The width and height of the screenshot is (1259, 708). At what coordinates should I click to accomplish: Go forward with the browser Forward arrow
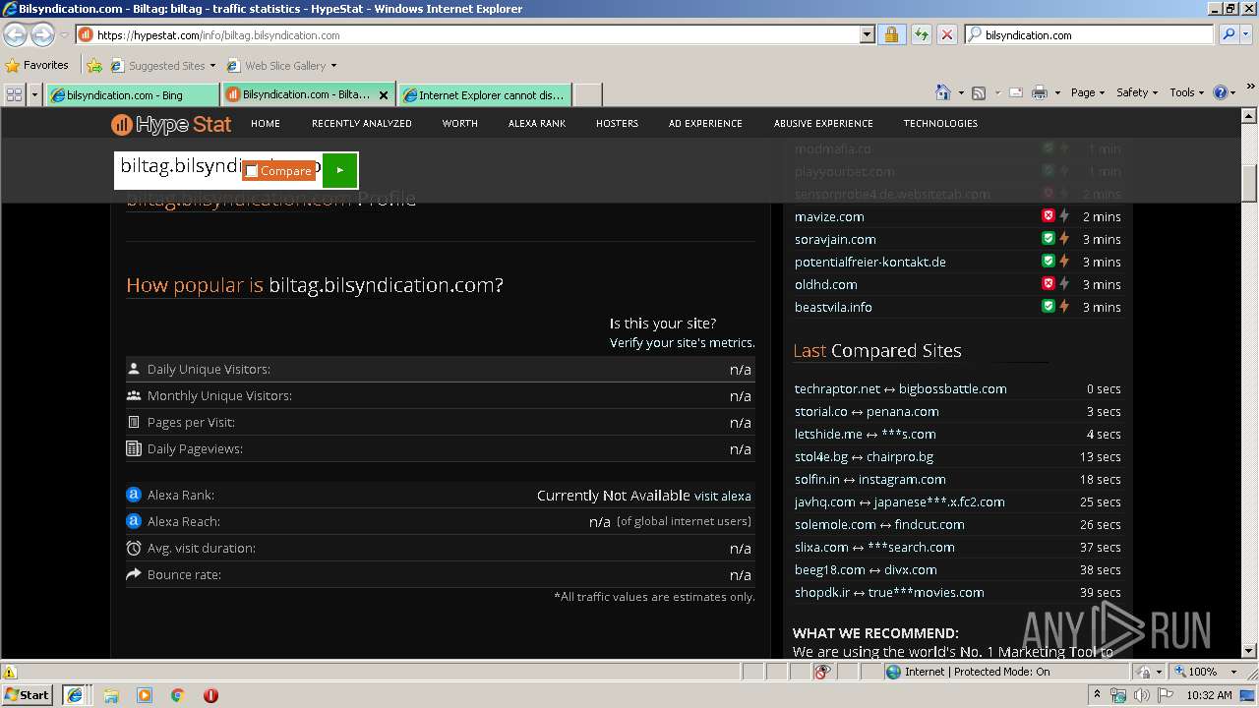coord(42,34)
